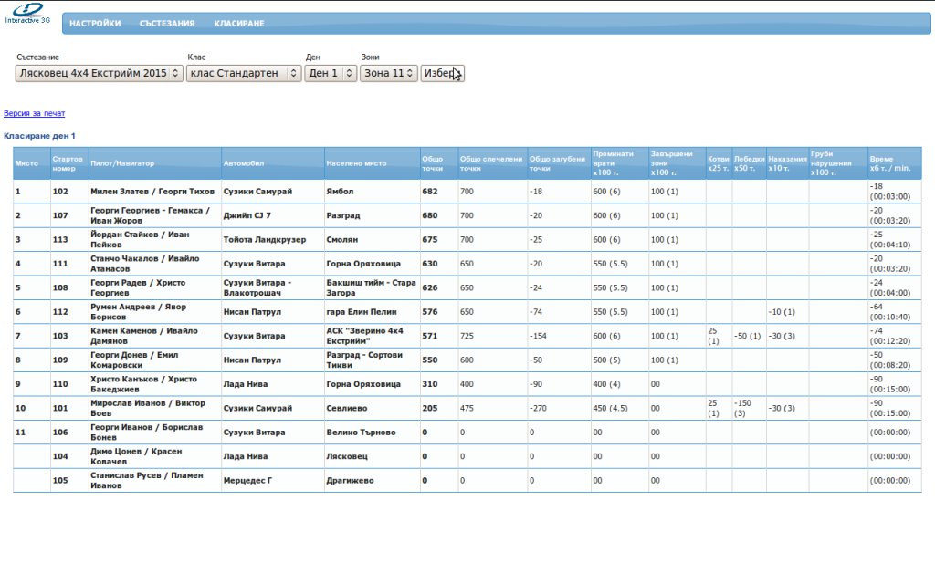Screen dimensions: 935x584
Task: Click the Населено място column header
Action: tap(356, 163)
